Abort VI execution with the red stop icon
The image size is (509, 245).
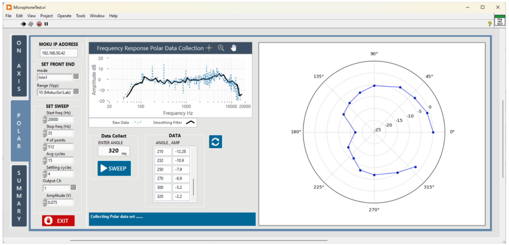pyautogui.click(x=39, y=24)
